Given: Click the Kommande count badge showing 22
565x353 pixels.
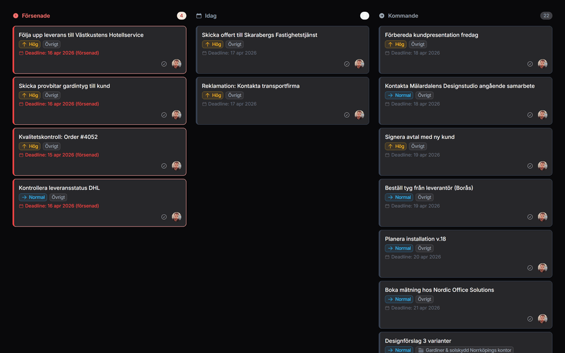Looking at the screenshot, I should (x=546, y=16).
